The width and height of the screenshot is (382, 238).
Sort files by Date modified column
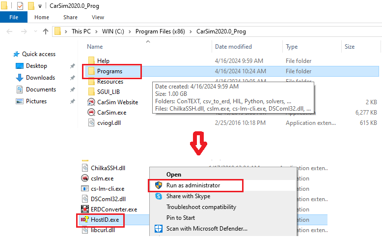pyautogui.click(x=233, y=47)
